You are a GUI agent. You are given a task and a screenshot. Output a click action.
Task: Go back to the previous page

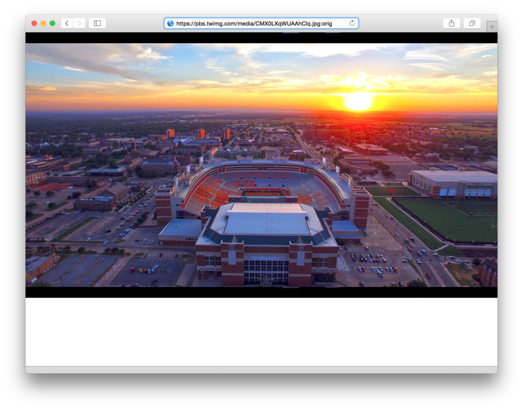tap(67, 23)
